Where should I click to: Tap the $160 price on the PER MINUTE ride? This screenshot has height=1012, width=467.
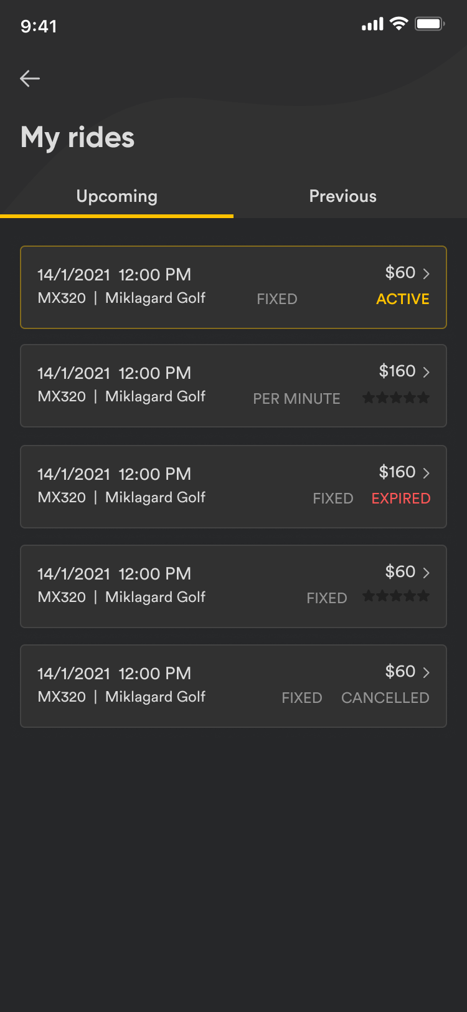[x=397, y=371]
